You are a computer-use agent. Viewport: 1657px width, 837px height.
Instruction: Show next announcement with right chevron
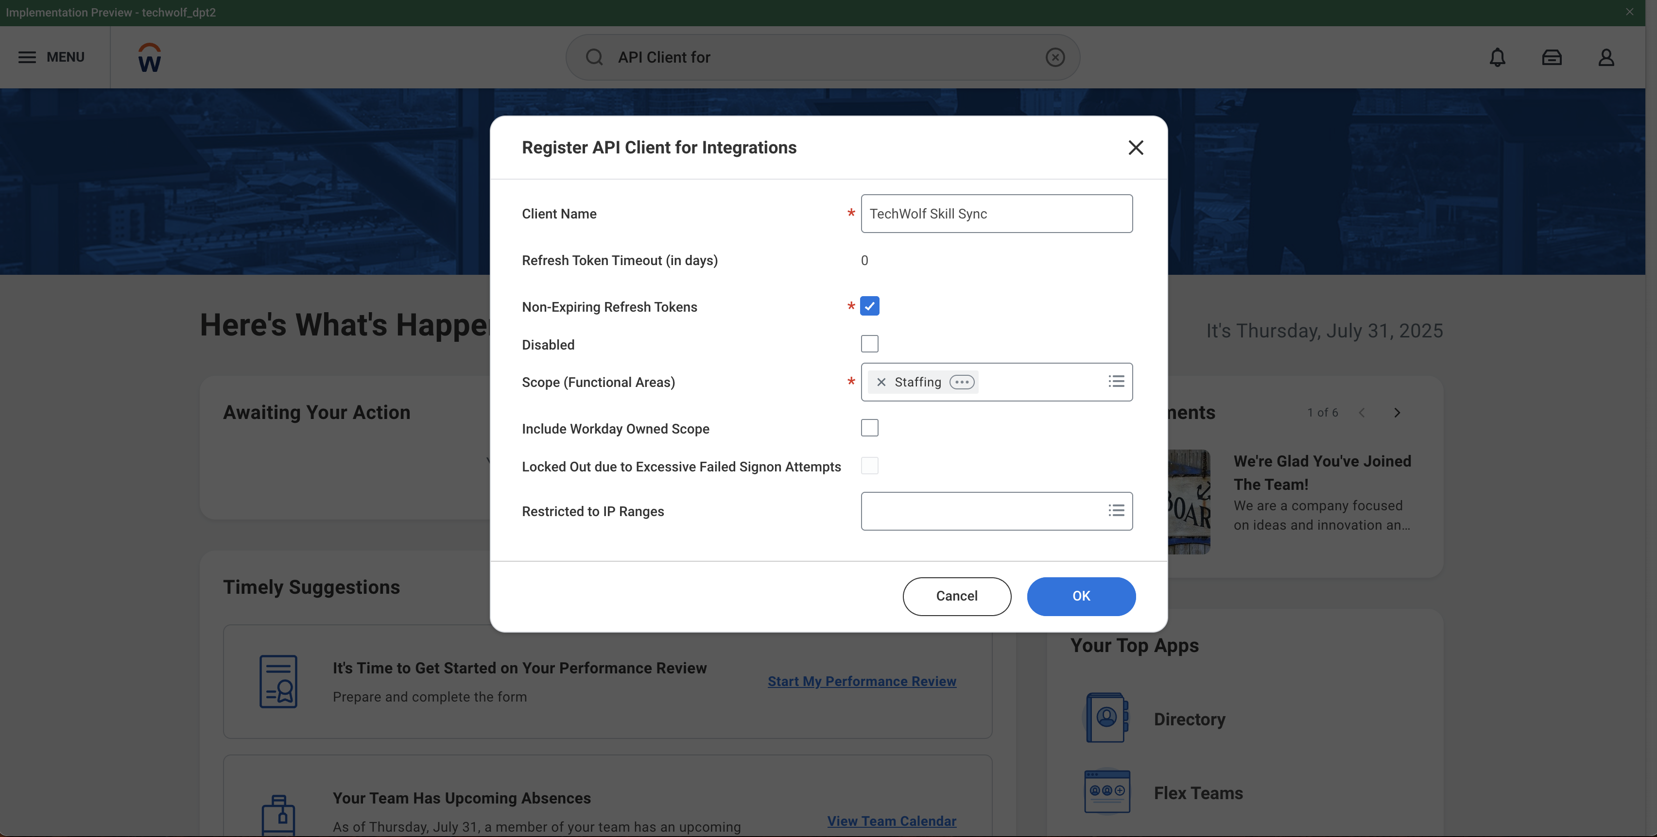coord(1397,412)
